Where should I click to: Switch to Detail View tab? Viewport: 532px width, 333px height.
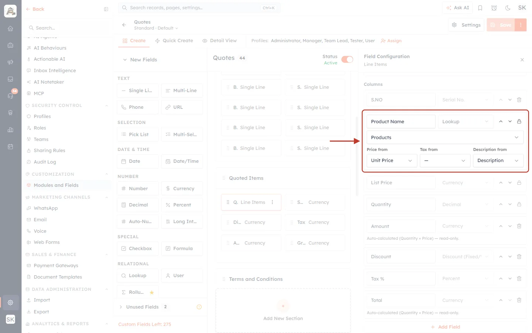pos(219,41)
